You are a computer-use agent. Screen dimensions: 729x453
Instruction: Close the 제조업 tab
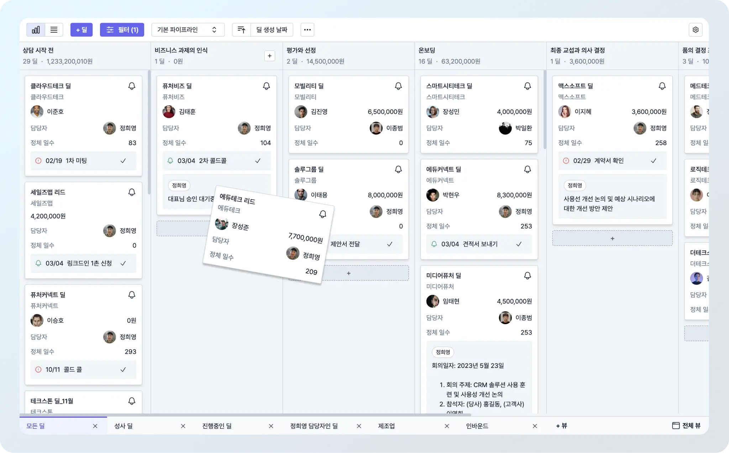point(447,426)
